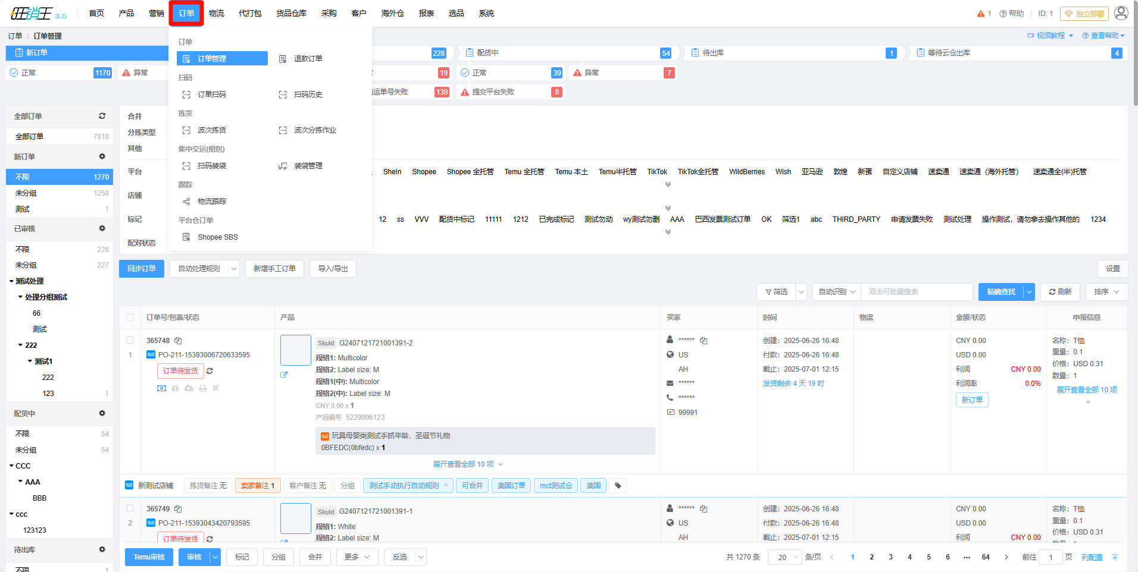Open external product link for G2407121721001391-2
Image resolution: width=1138 pixels, height=572 pixels.
coord(284,375)
